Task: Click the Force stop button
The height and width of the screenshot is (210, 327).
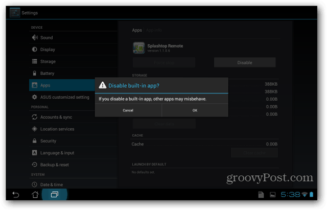Action: point(164,62)
